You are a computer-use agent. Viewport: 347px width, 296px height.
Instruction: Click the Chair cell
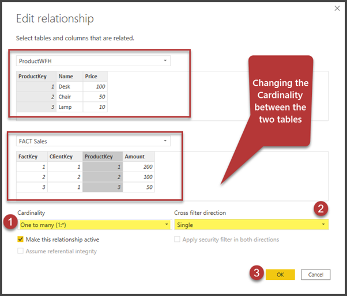(70, 97)
